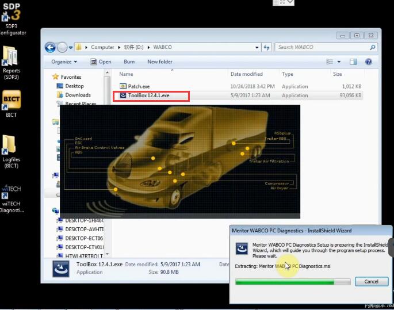This screenshot has width=394, height=310.
Task: Sort by the Name column header
Action: point(126,74)
